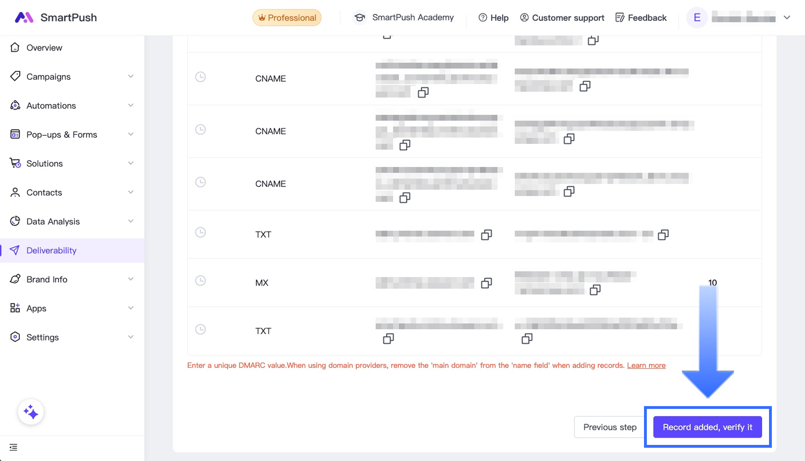
Task: Open SmartPush Academy
Action: 404,18
